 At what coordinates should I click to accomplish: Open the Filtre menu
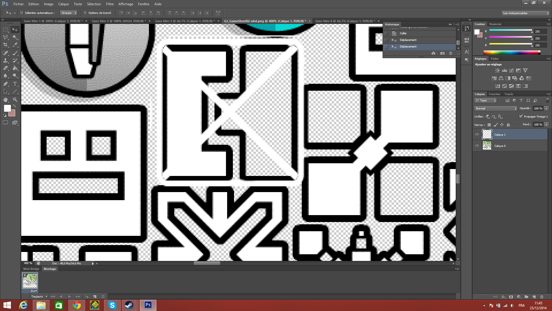(x=110, y=4)
